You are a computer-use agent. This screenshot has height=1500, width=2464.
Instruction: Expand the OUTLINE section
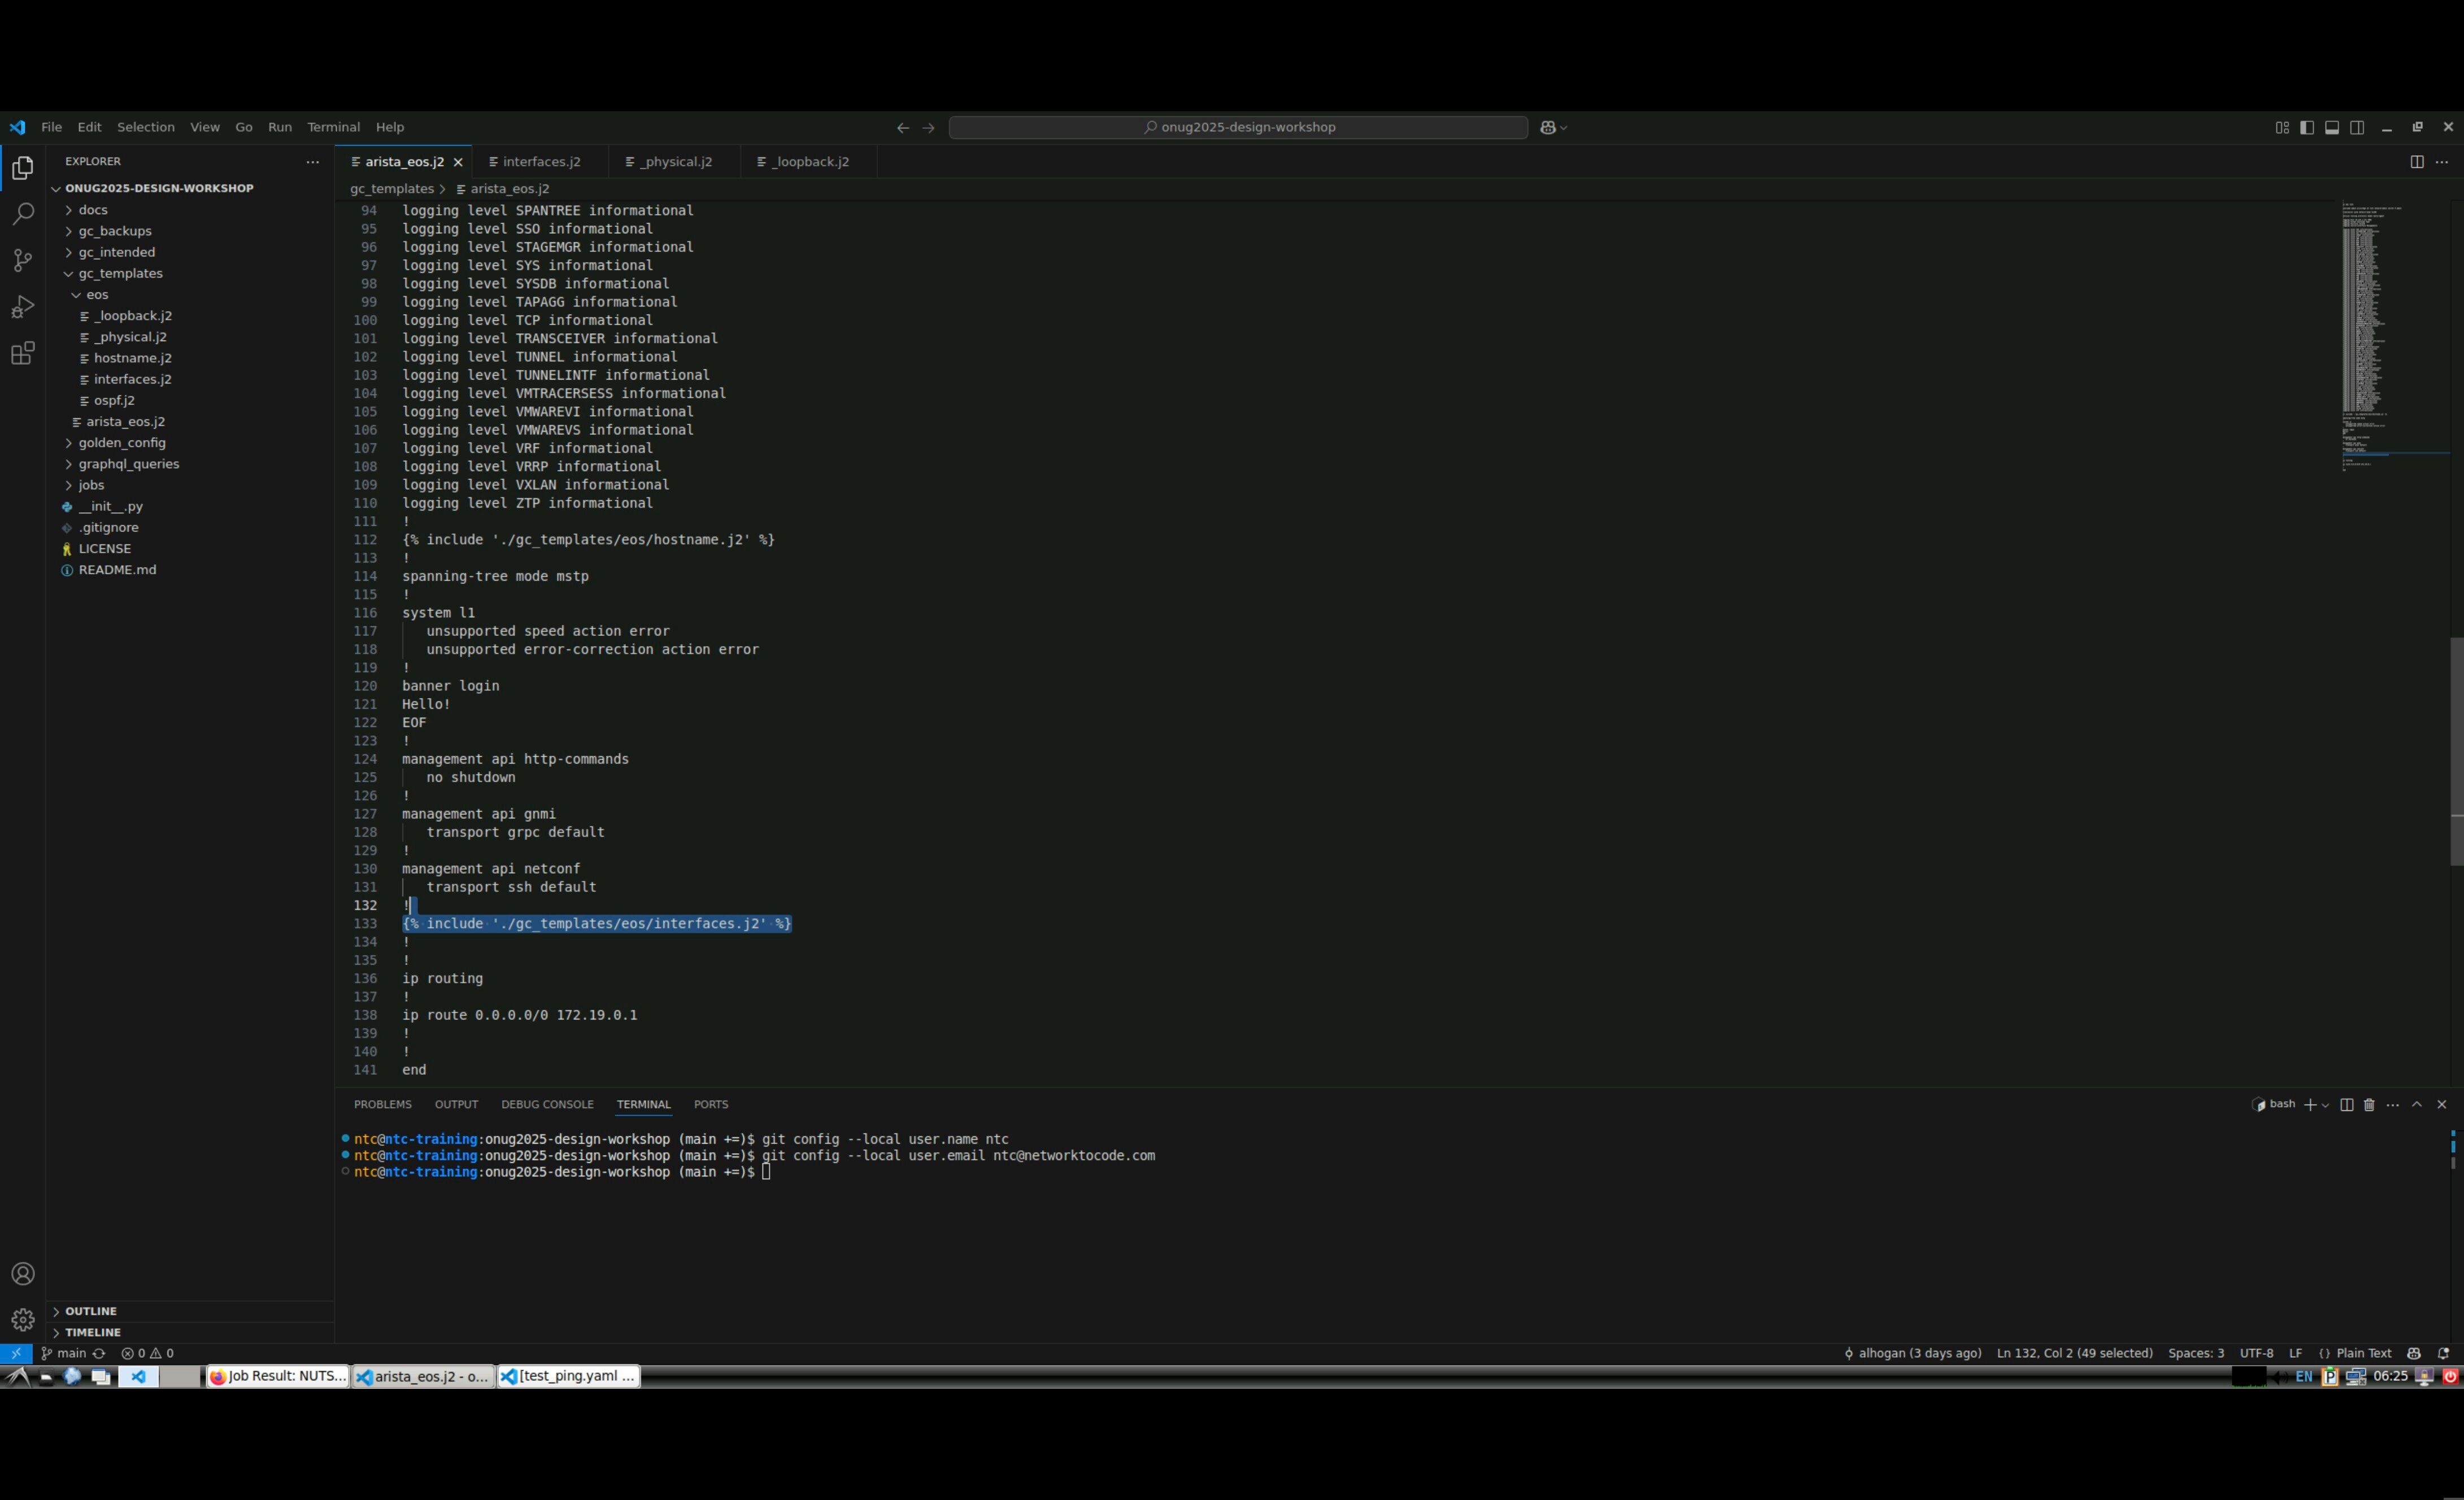91,1311
